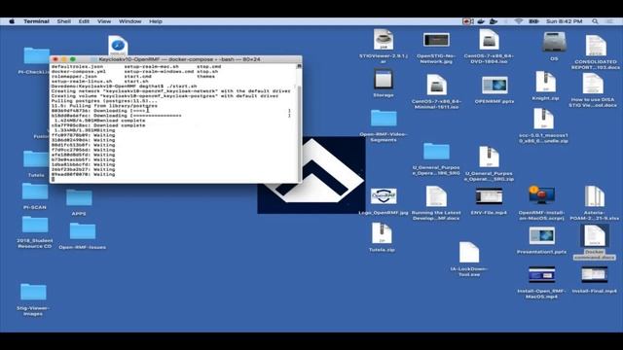Open the ENV-File.mp4 video

(489, 196)
